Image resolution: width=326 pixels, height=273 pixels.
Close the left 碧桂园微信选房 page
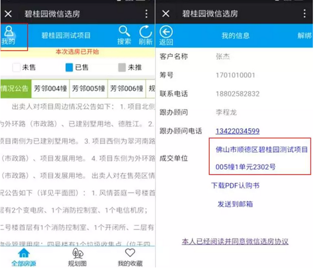point(8,14)
